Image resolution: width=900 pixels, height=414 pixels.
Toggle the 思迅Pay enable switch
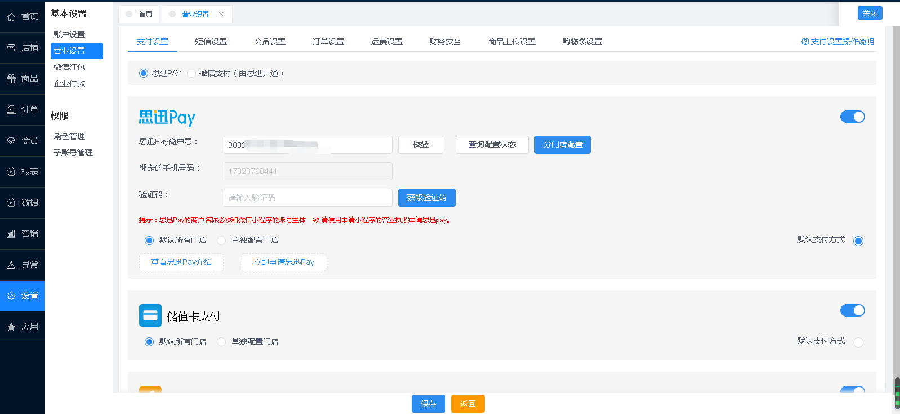coord(853,117)
